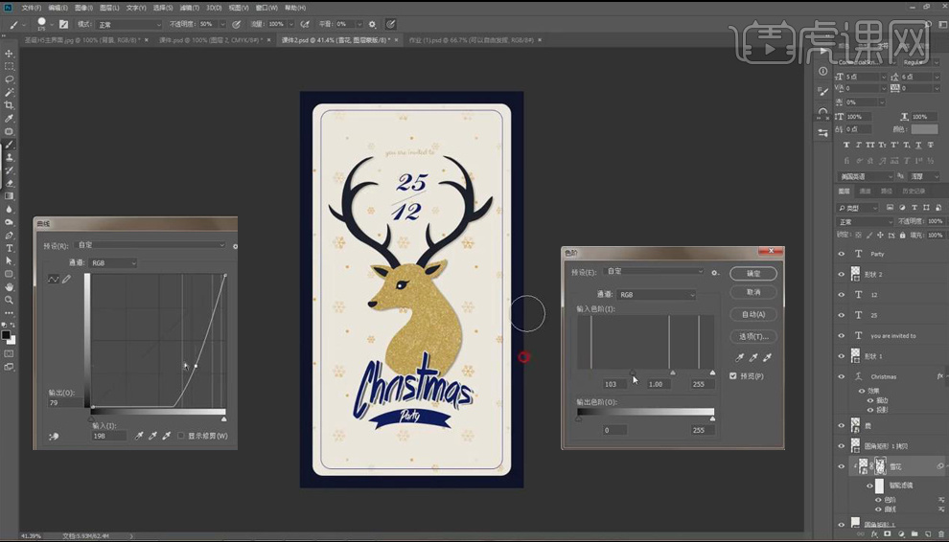Viewport: 949px width, 542px height.
Task: Click the 自动(A) auto button
Action: (x=752, y=314)
